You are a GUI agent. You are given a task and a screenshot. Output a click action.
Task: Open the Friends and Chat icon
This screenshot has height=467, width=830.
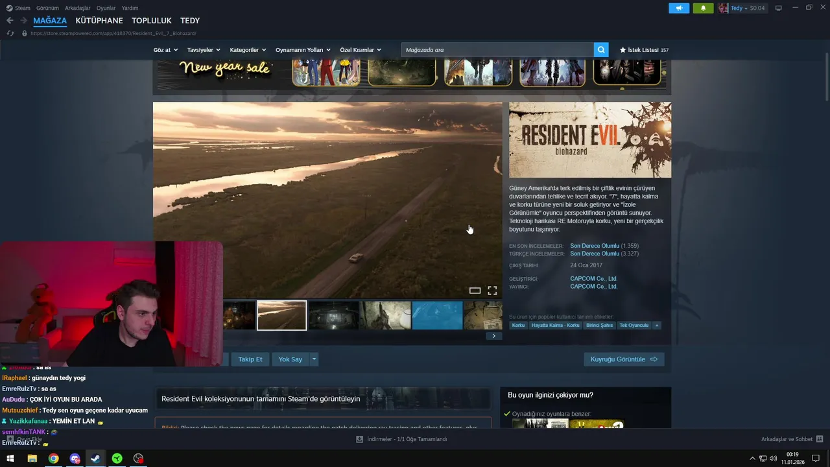click(819, 439)
